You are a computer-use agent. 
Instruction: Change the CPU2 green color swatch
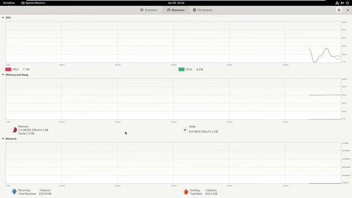pyautogui.click(x=182, y=69)
